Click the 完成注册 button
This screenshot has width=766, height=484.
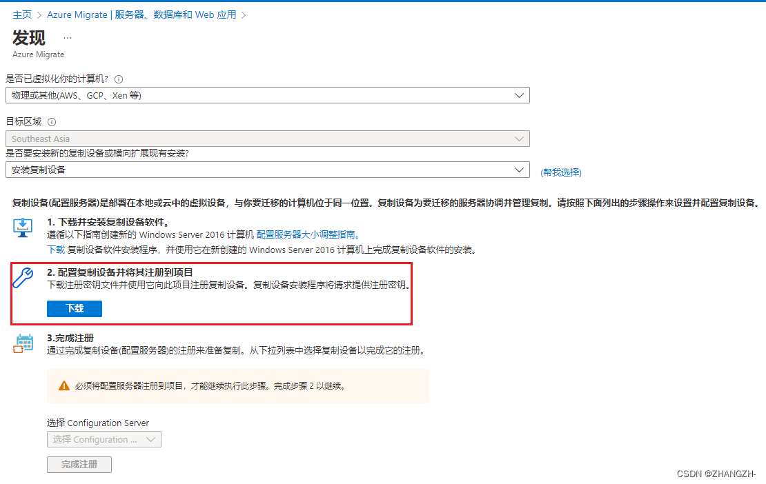pos(79,465)
